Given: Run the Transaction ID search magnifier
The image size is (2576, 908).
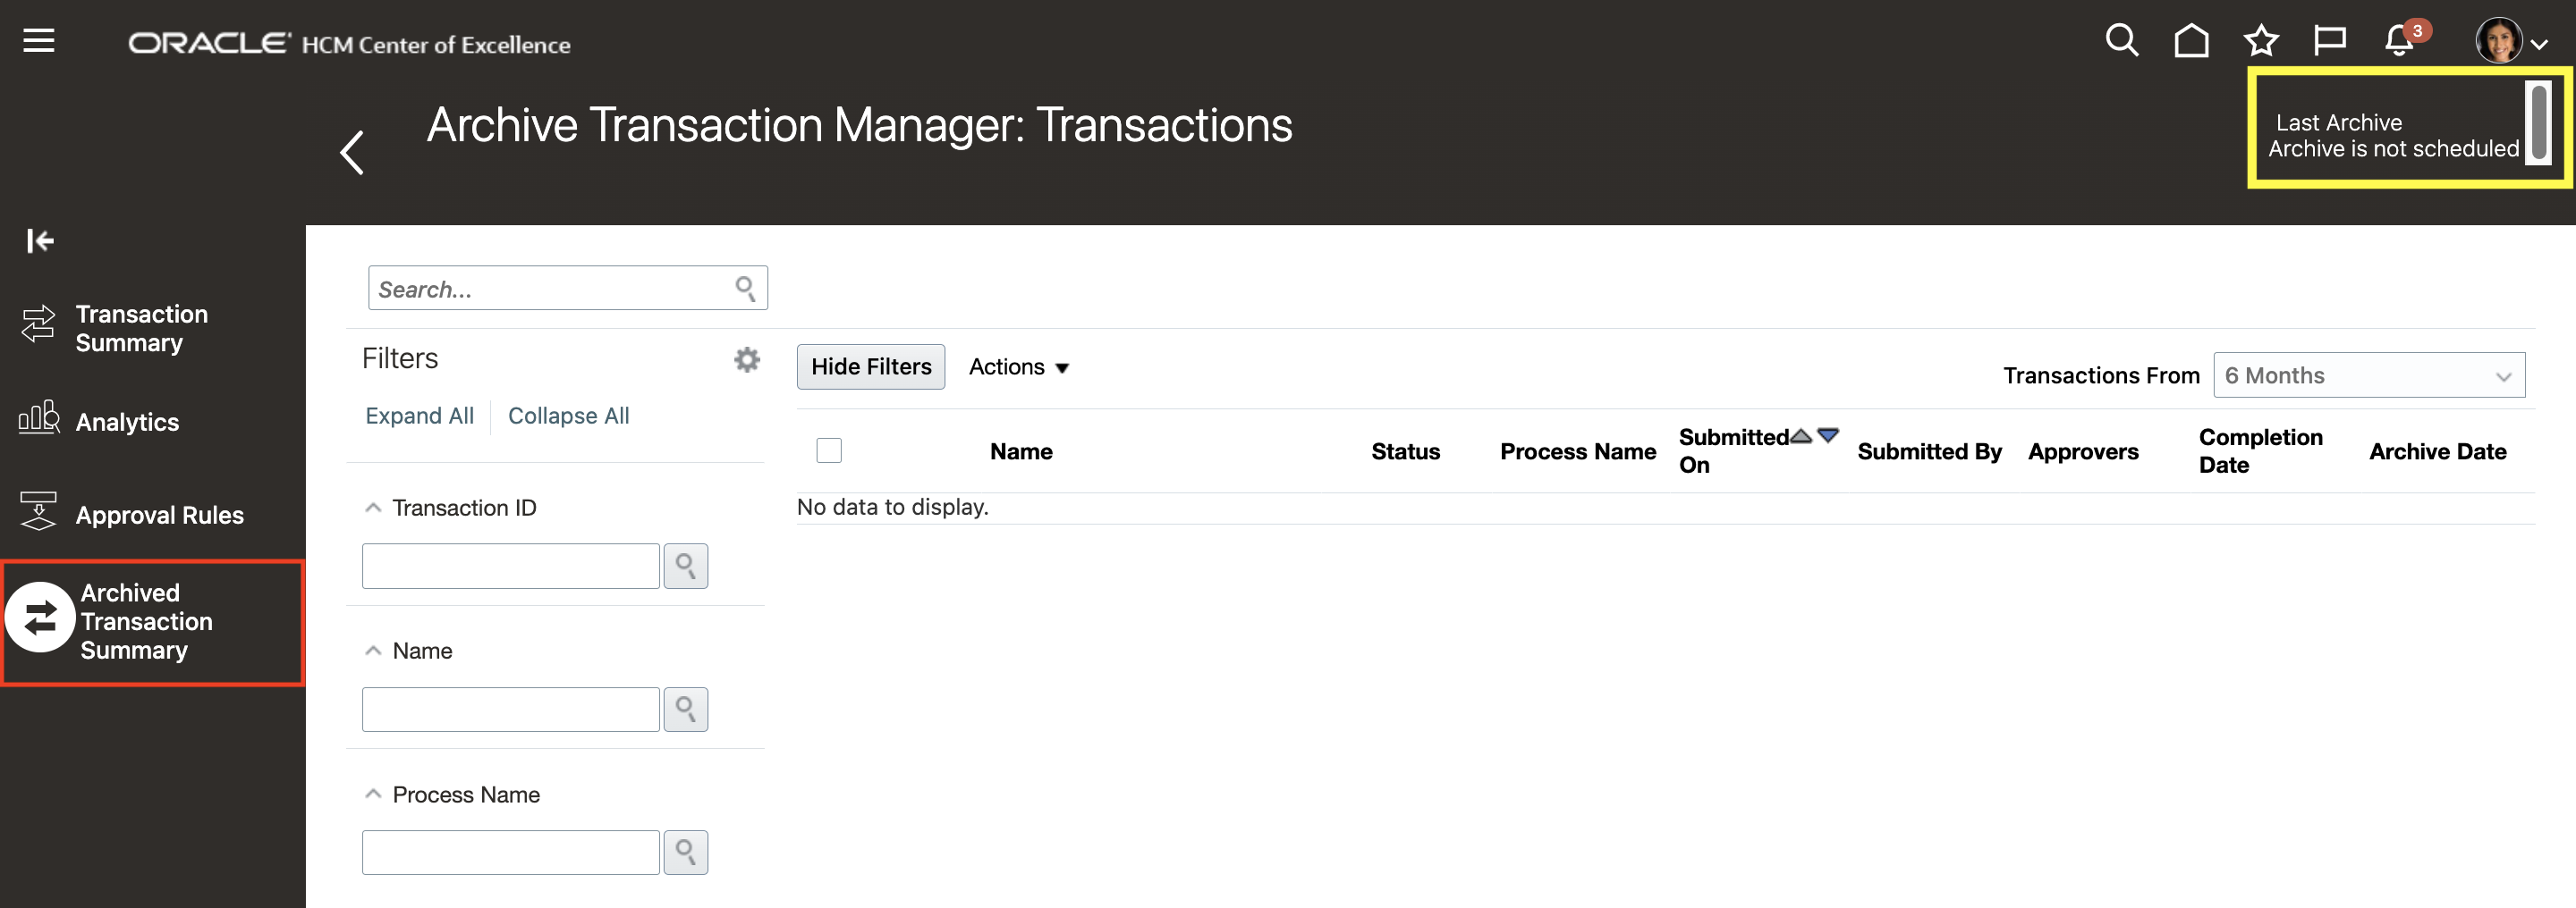Looking at the screenshot, I should point(685,566).
